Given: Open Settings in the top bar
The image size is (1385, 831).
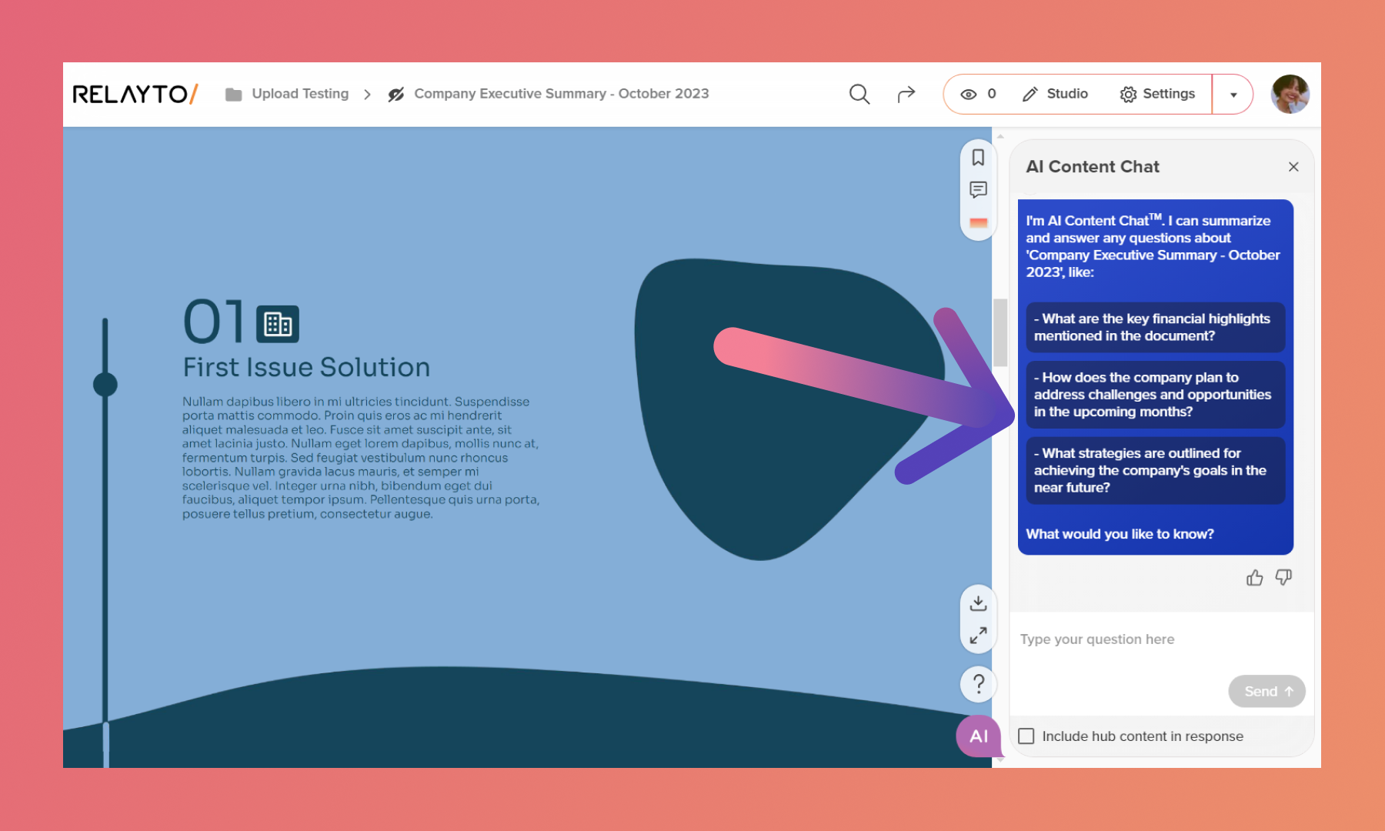Looking at the screenshot, I should [1157, 94].
